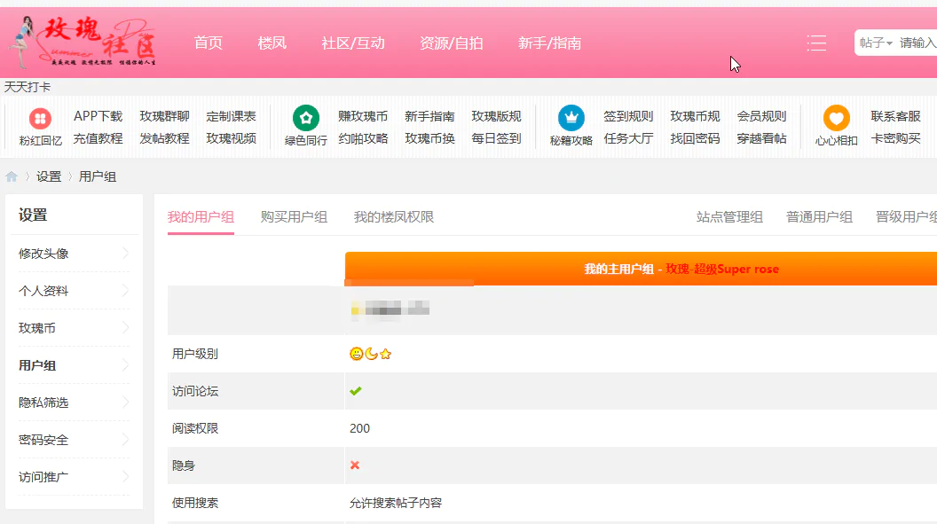Open the 粉红回忆 pink icon
Screen dimensions: 937x524
[x=40, y=119]
